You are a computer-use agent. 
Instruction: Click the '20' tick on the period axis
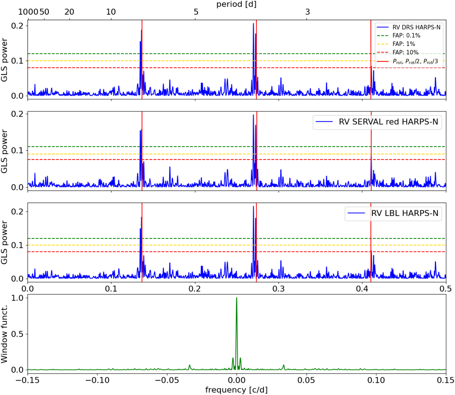[69, 12]
